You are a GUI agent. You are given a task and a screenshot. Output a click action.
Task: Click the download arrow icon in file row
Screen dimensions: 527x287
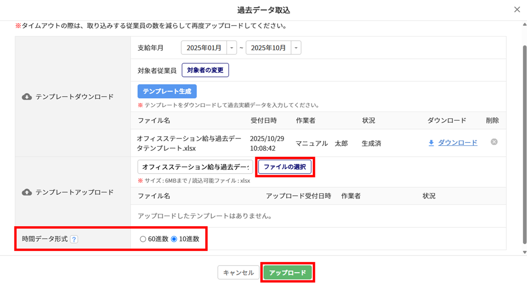coord(431,143)
